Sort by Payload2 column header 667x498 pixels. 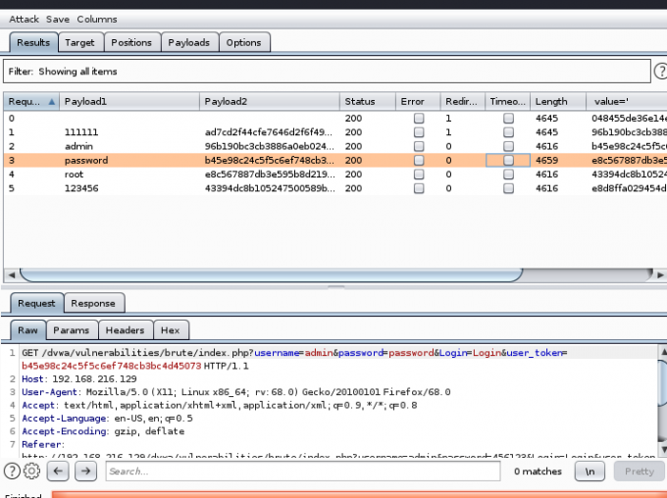coord(270,102)
